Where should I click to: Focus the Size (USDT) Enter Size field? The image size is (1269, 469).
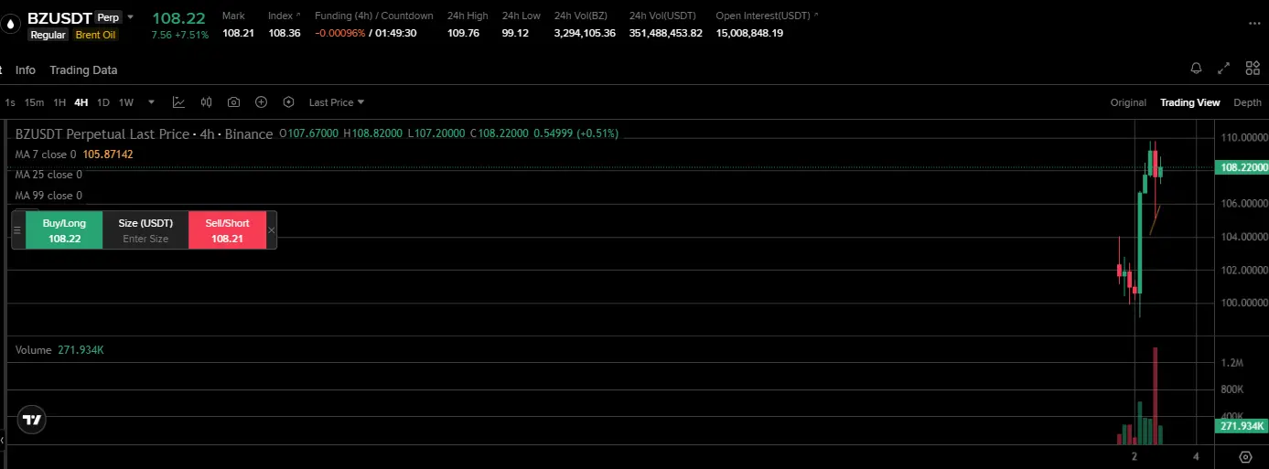pyautogui.click(x=145, y=229)
